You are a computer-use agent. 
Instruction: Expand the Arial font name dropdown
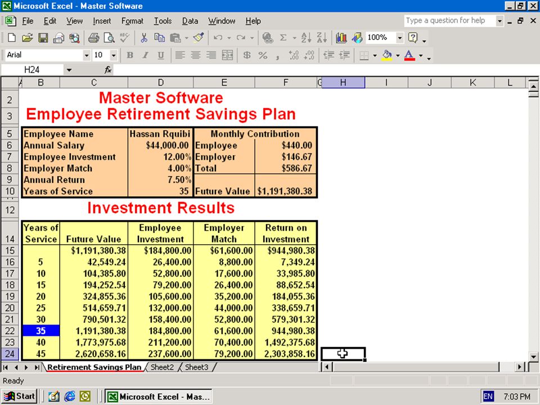[87, 55]
